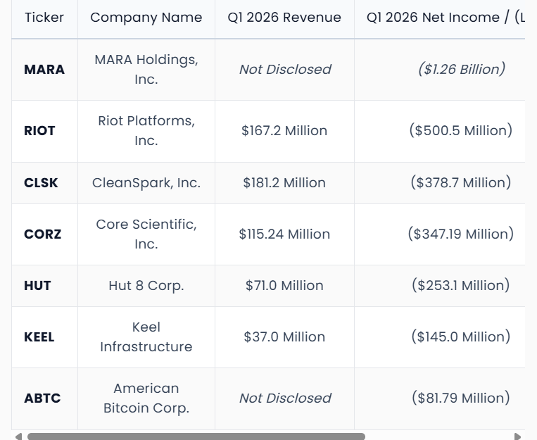This screenshot has height=440, width=537.
Task: Click the scrollbar right arrow
Action: pos(517,436)
